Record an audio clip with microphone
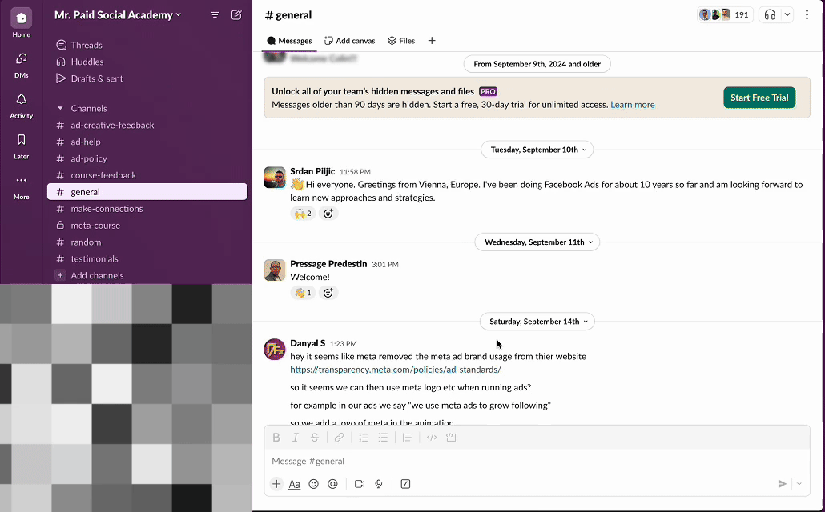 point(379,484)
